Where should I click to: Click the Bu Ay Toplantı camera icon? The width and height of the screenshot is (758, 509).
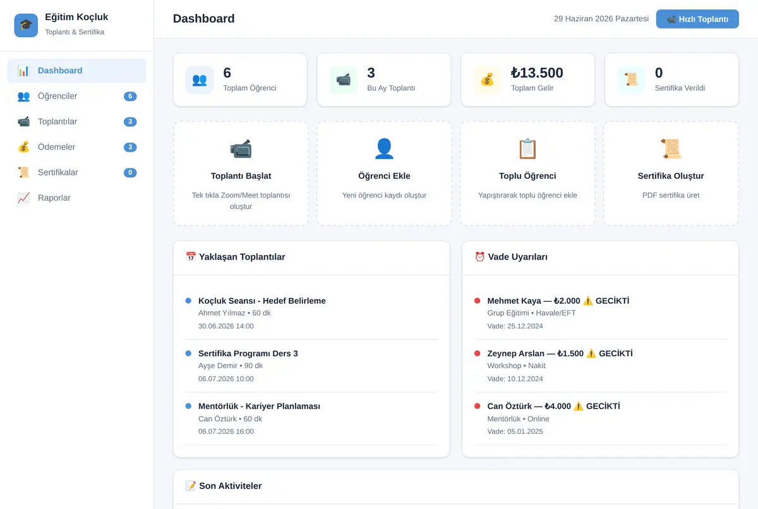click(344, 80)
